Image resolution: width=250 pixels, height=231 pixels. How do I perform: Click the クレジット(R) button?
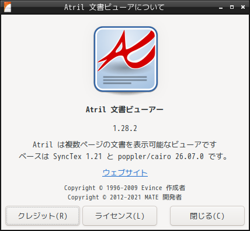[x=43, y=216]
